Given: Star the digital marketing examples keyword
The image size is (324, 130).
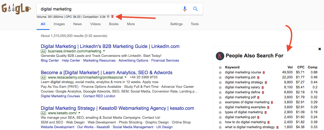Looking at the screenshot, I should [x=220, y=107].
